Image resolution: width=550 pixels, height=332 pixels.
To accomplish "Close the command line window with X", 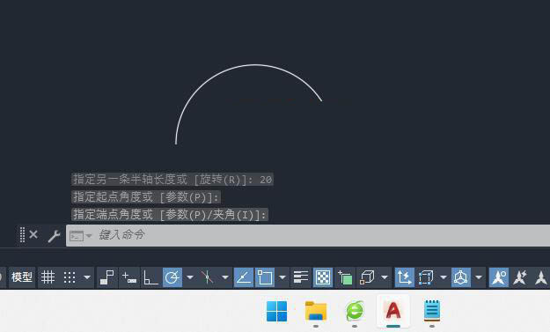I will click(x=33, y=234).
